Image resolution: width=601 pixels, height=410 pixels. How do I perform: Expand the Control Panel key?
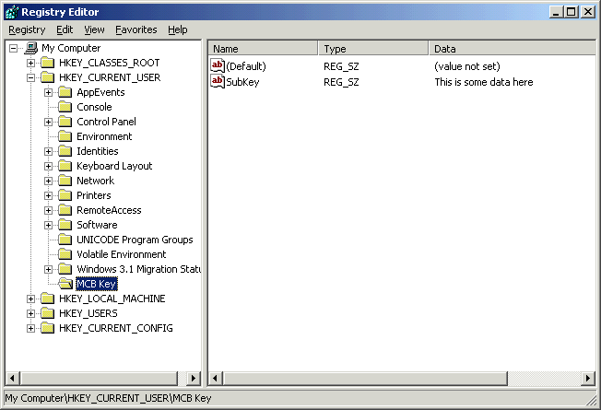click(48, 122)
